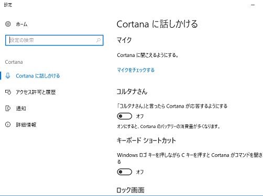Click the battery consumption warning text
This screenshot has height=196, width=263.
(x=168, y=126)
